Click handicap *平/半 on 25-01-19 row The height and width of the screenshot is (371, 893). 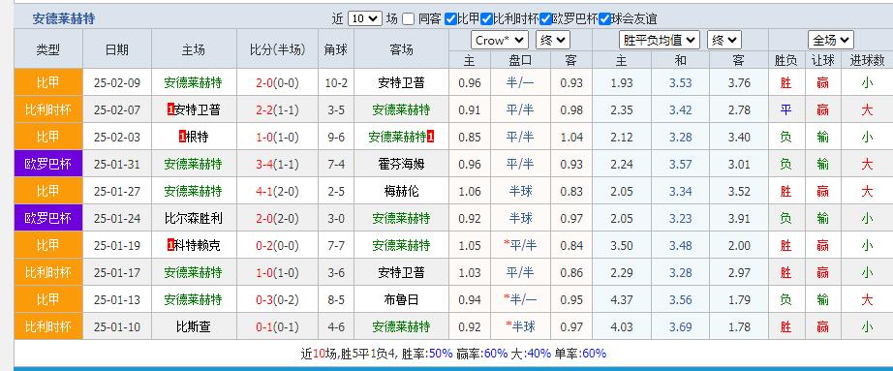[x=519, y=246]
